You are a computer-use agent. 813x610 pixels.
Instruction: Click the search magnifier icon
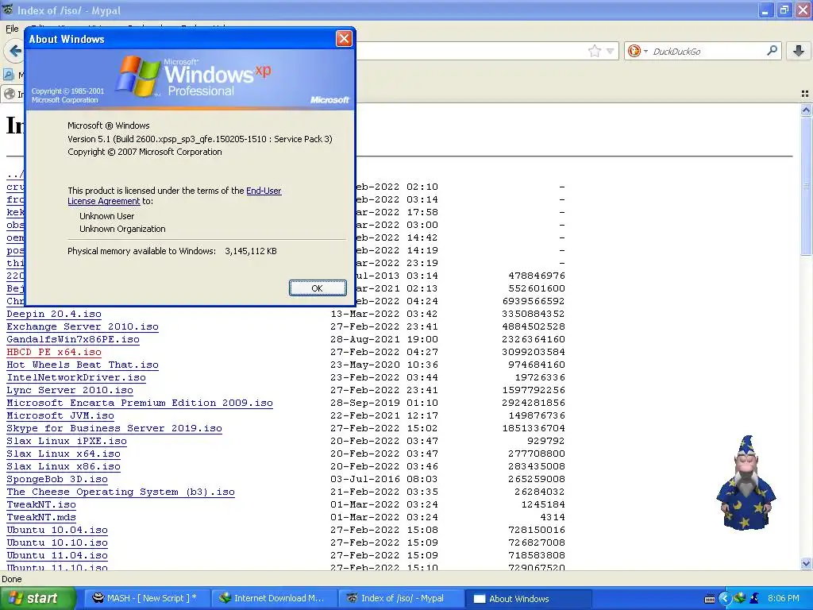772,50
